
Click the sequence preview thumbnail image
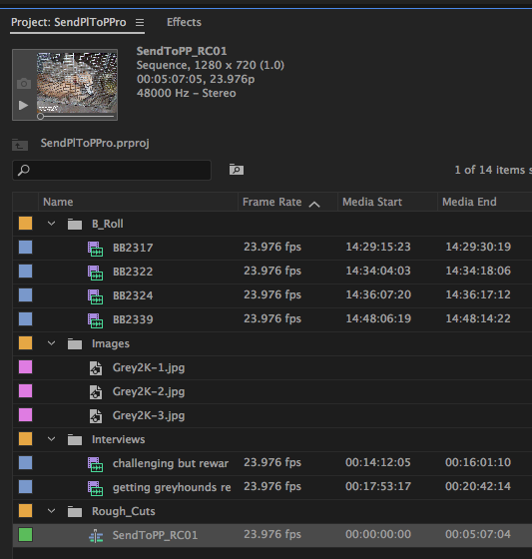click(77, 82)
